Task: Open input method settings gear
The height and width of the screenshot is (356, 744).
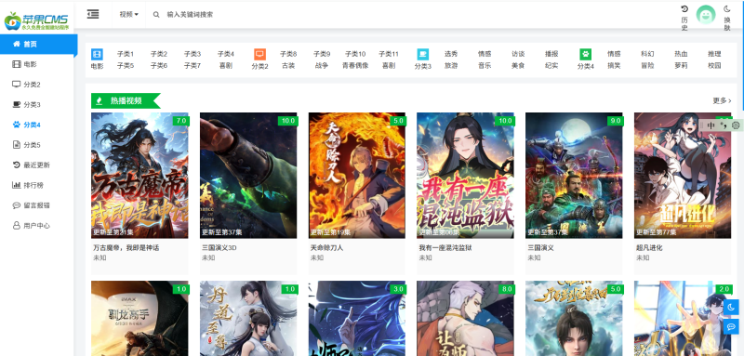Action: (736, 125)
